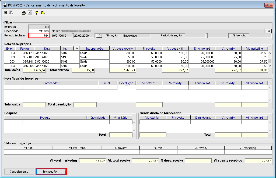Open the calendar grid toolbar icon
The width and height of the screenshot is (276, 178).
[x=30, y=12]
